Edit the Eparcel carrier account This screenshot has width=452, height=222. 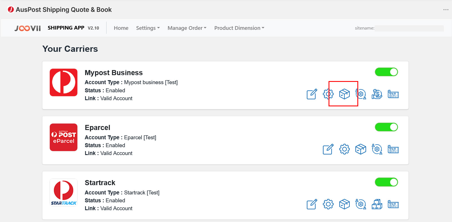328,149
